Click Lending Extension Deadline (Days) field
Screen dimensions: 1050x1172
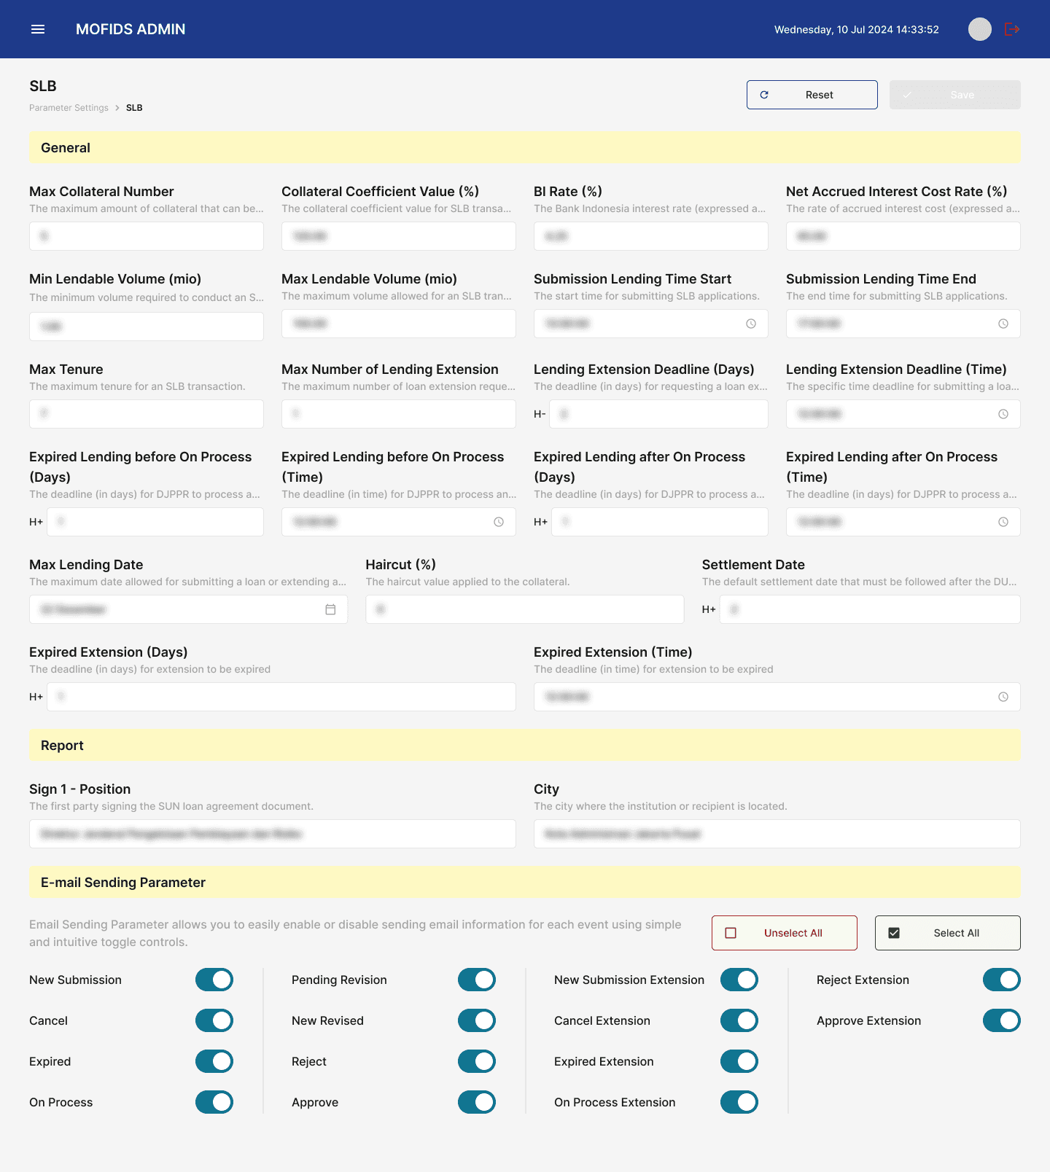[660, 414]
